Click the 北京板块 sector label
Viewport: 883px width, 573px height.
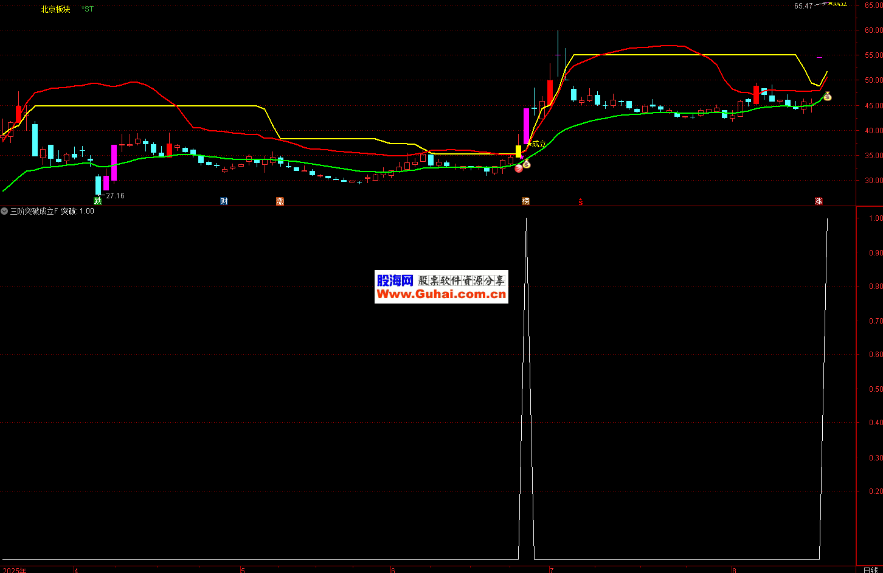coord(55,9)
